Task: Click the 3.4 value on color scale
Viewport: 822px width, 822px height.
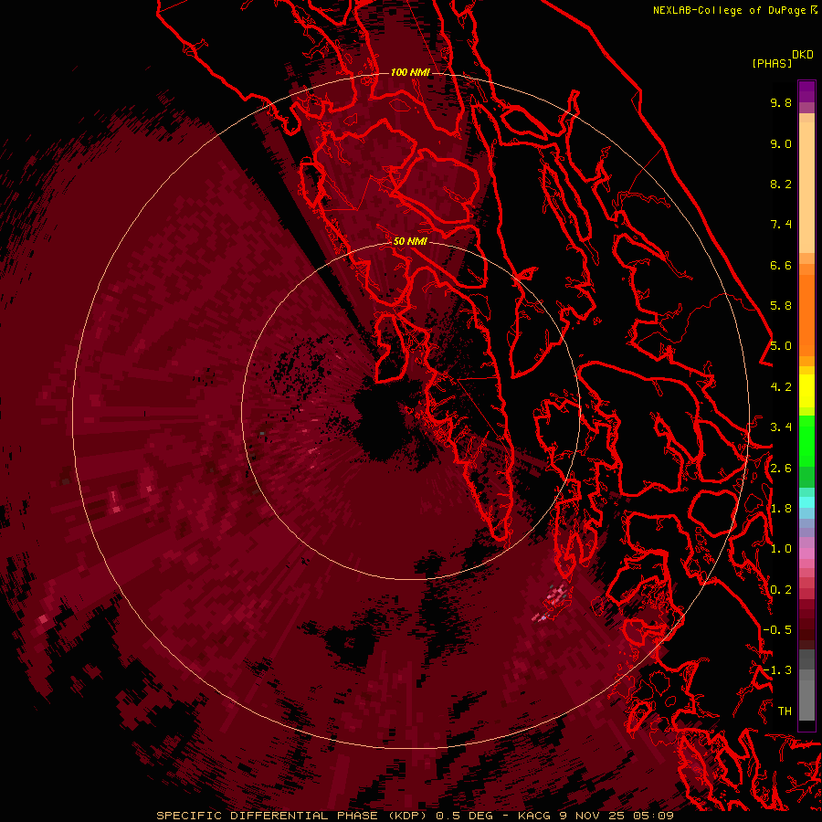Action: pos(781,427)
